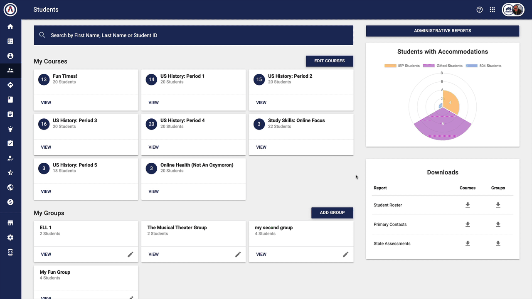The image size is (532, 299).
Task: Download Primary Contacts for Groups
Action: [498, 224]
